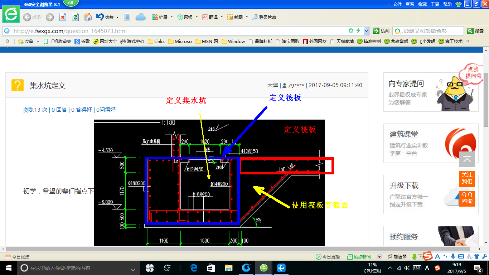This screenshot has height=275, width=489.
Task: Open 今日优选 in status bar
Action: [18, 257]
